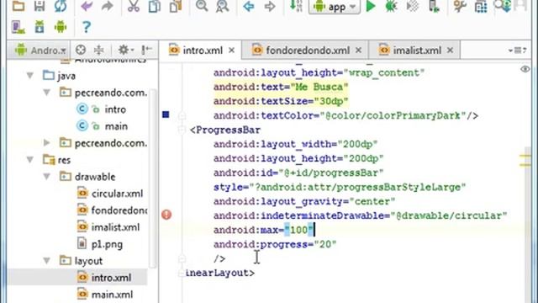The image size is (538, 303).
Task: Click the Undo arrow icon
Action: pyautogui.click(x=87, y=6)
